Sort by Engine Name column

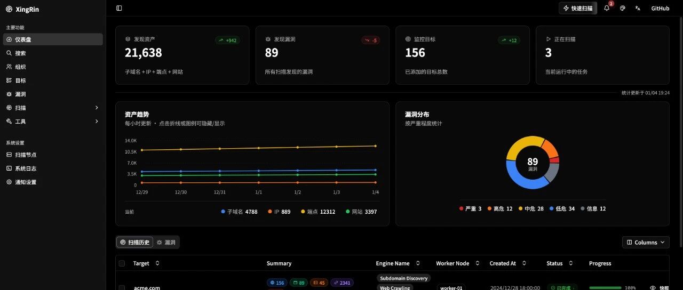[398, 263]
